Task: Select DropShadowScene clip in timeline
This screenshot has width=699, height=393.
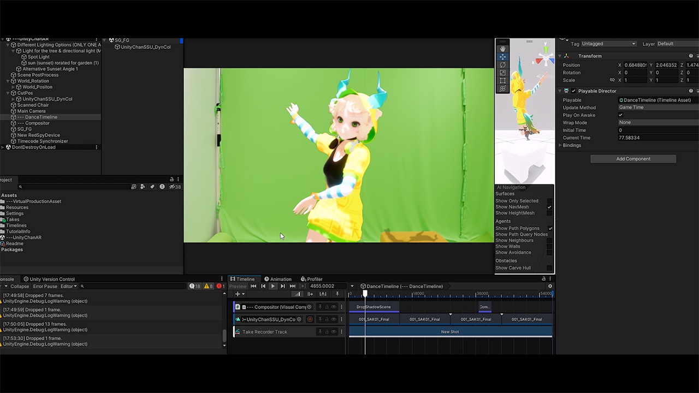Action: point(374,307)
